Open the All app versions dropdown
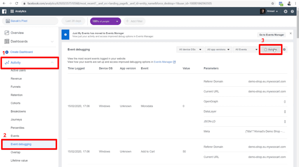 tap(218, 50)
